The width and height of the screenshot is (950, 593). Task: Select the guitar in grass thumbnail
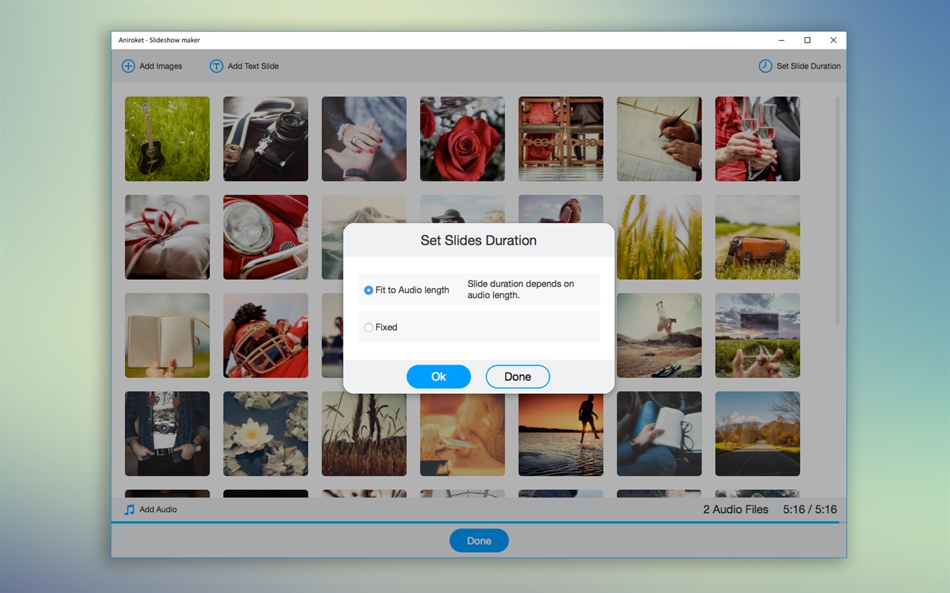[167, 139]
